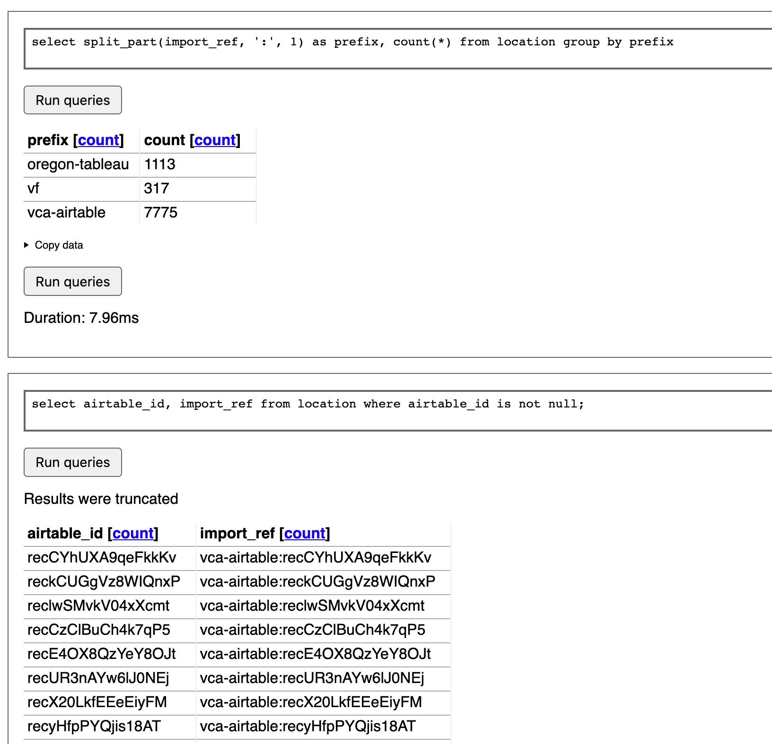Screen dimensions: 772x744
Task: Select the Results were truncated message
Action: [101, 499]
